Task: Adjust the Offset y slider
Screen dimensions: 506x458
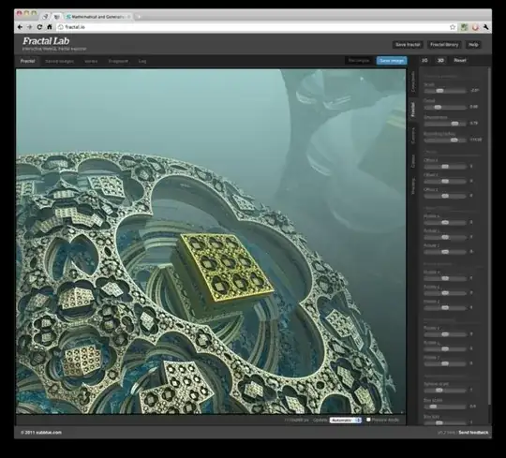Action: (x=445, y=182)
